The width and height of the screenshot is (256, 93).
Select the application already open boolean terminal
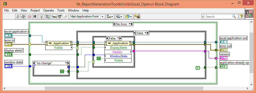pos(223,67)
